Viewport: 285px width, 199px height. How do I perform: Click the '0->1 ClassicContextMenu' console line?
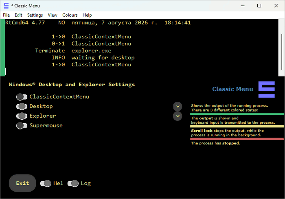click(x=91, y=44)
